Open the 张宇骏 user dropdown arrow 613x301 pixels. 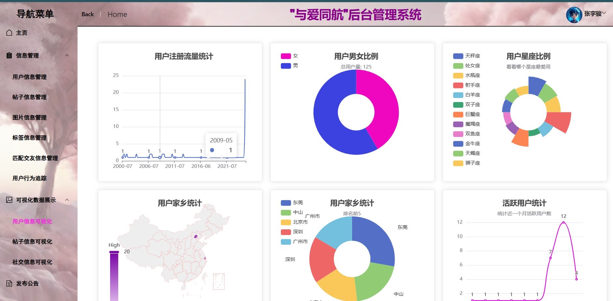pos(604,13)
